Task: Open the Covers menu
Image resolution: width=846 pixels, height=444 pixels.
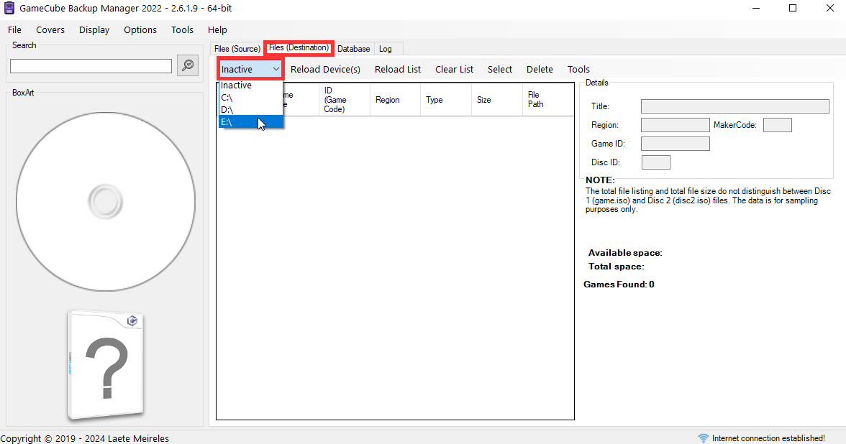Action: (x=50, y=30)
